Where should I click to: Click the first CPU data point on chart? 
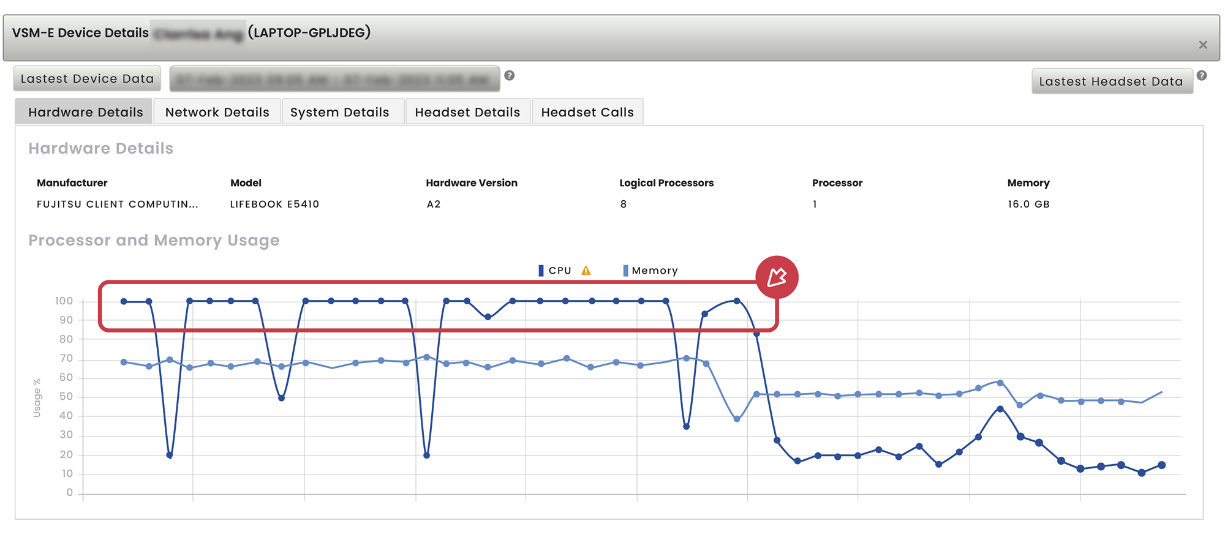point(124,301)
